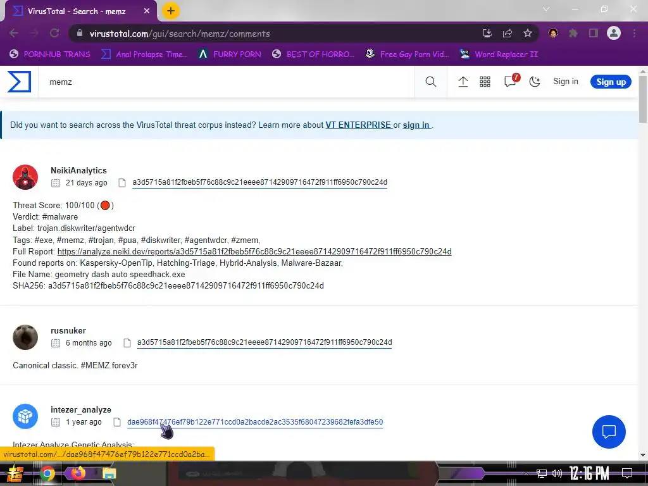Reload the page with refresh icon
648x486 pixels.
[54, 34]
